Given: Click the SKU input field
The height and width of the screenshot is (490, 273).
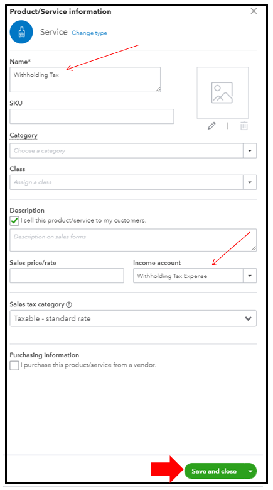Looking at the screenshot, I should tap(92, 116).
